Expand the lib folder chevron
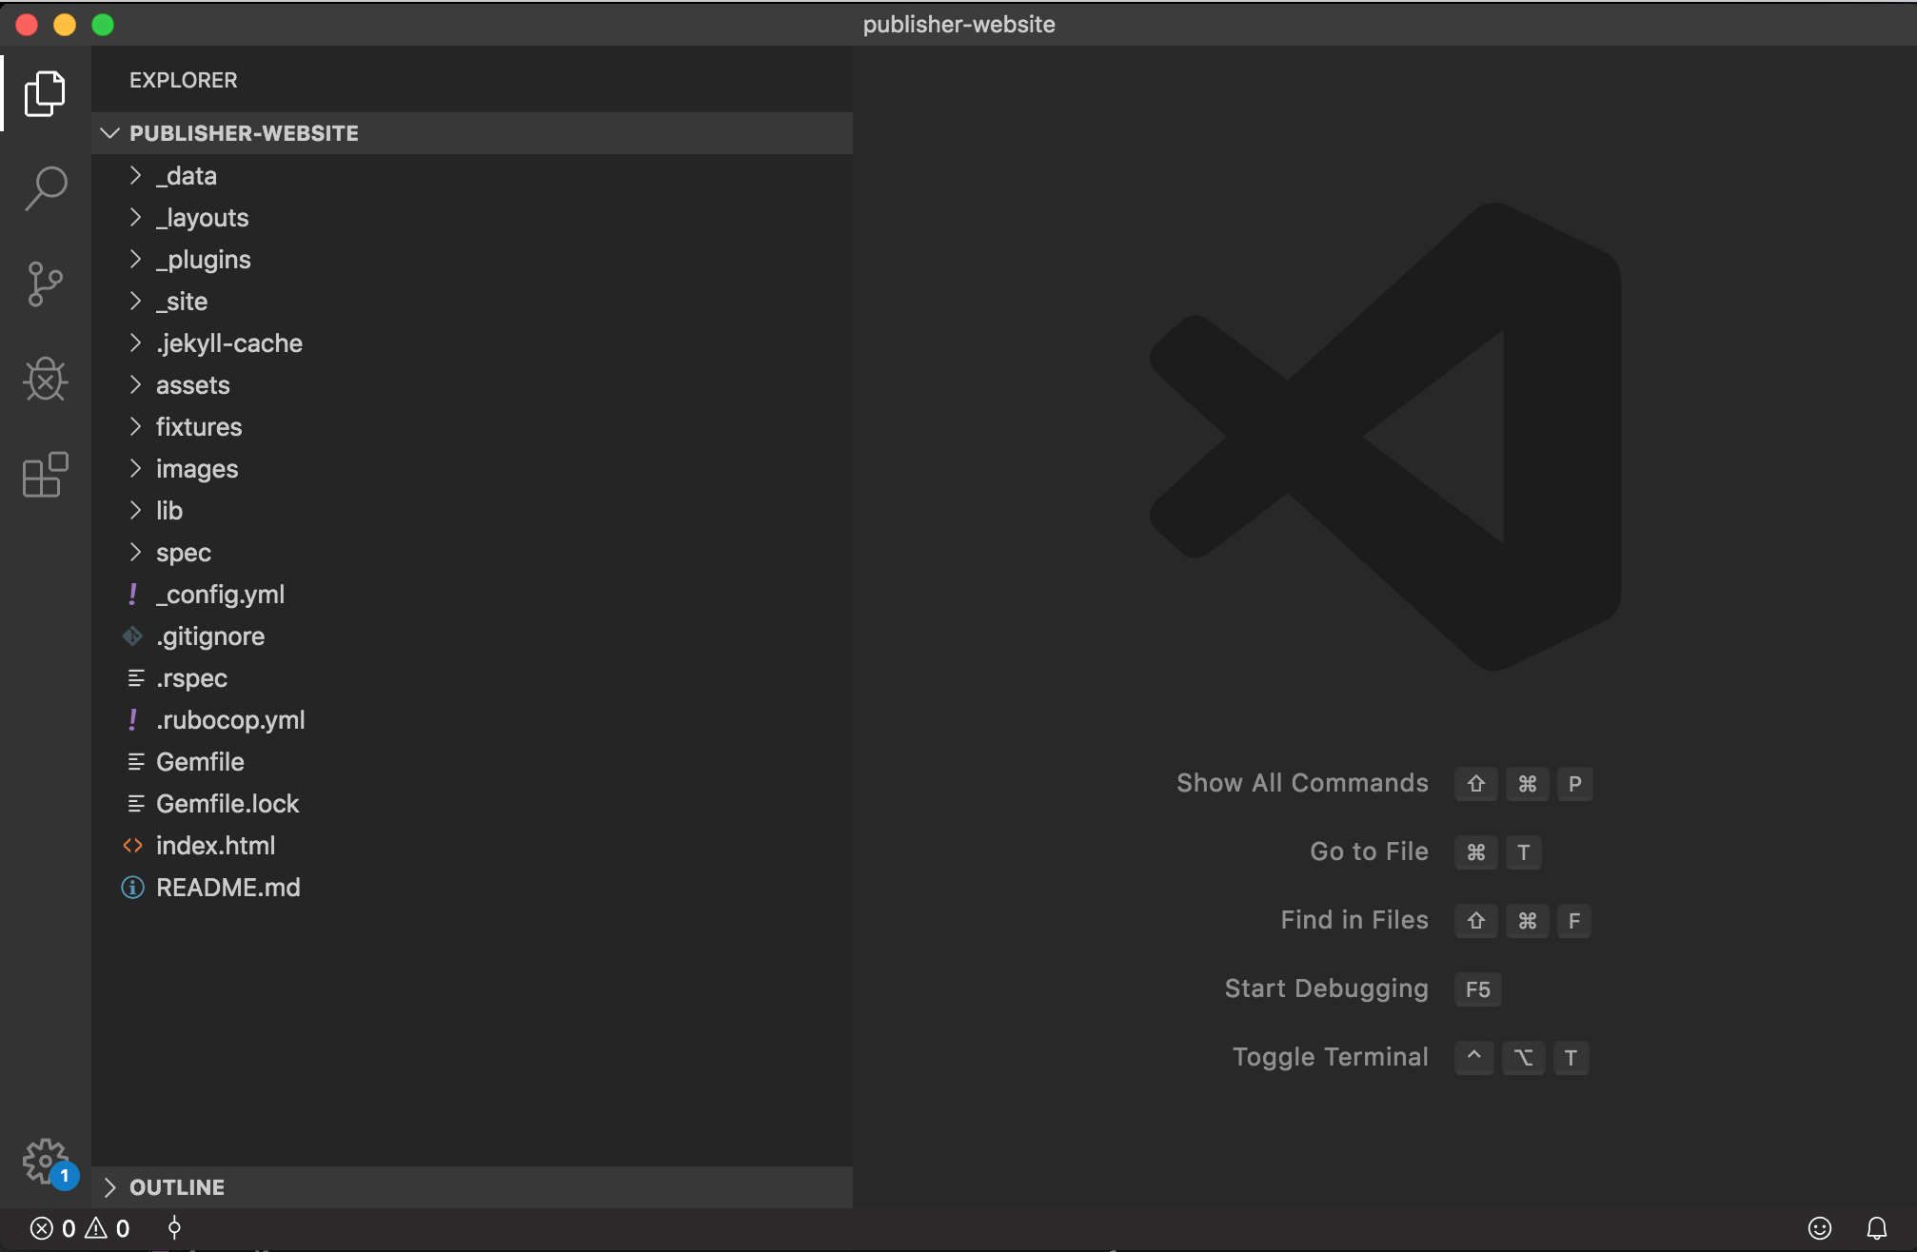This screenshot has width=1917, height=1252. pyautogui.click(x=135, y=511)
